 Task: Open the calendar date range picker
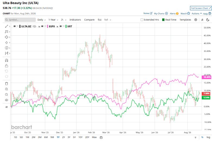[101, 137]
